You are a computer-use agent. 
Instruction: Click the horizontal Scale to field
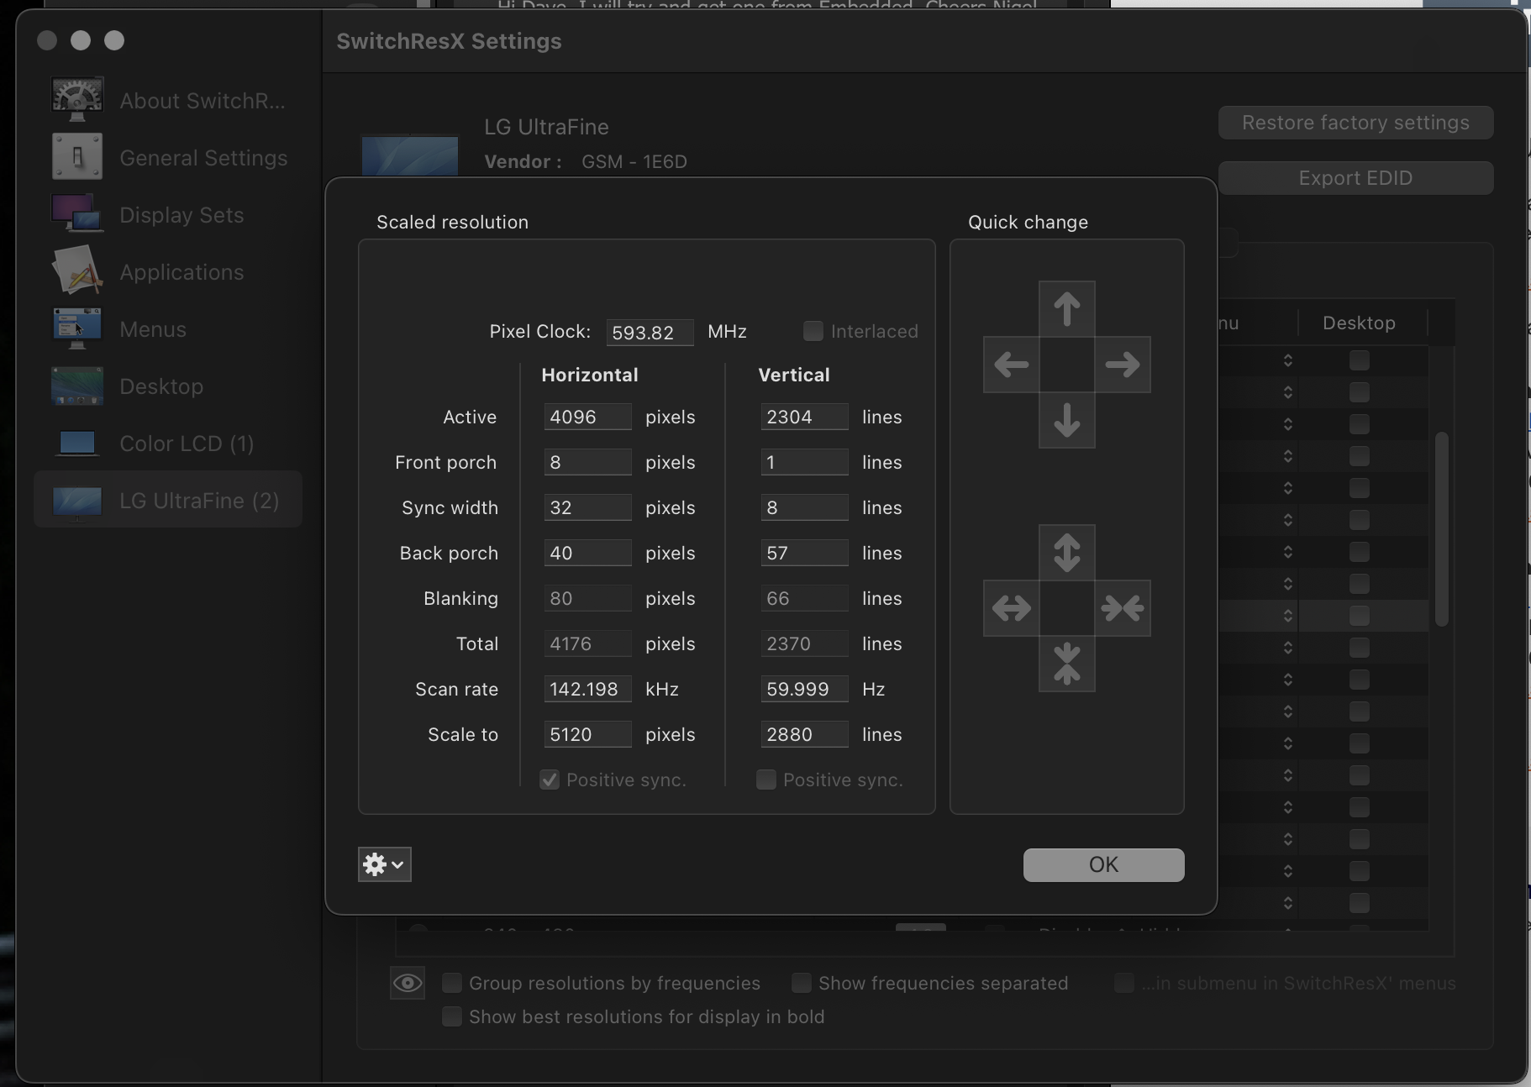pyautogui.click(x=587, y=734)
